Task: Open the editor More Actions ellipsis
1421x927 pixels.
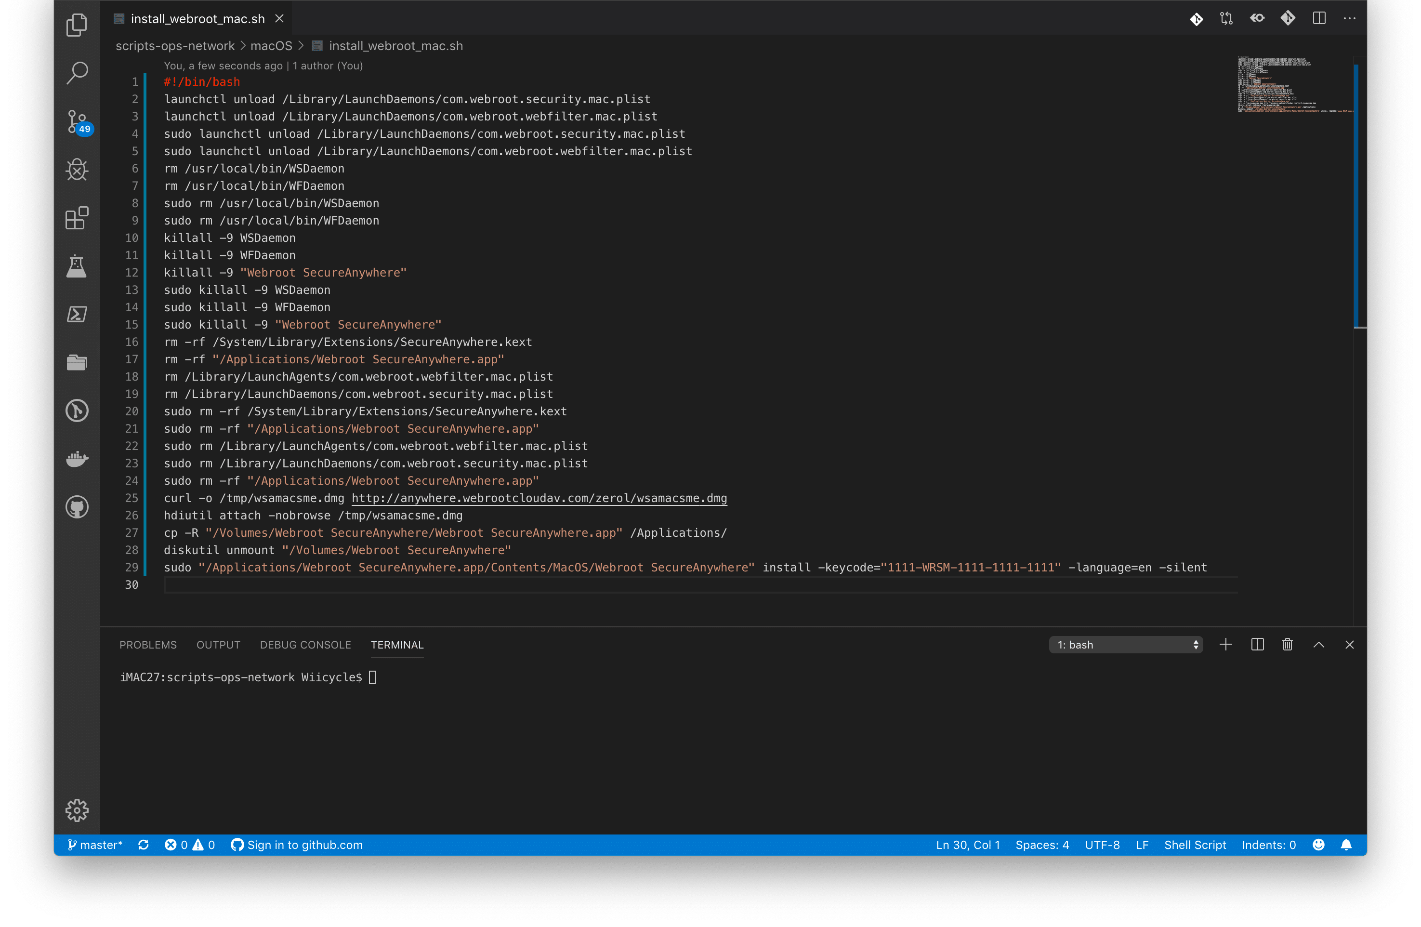Action: (1349, 18)
